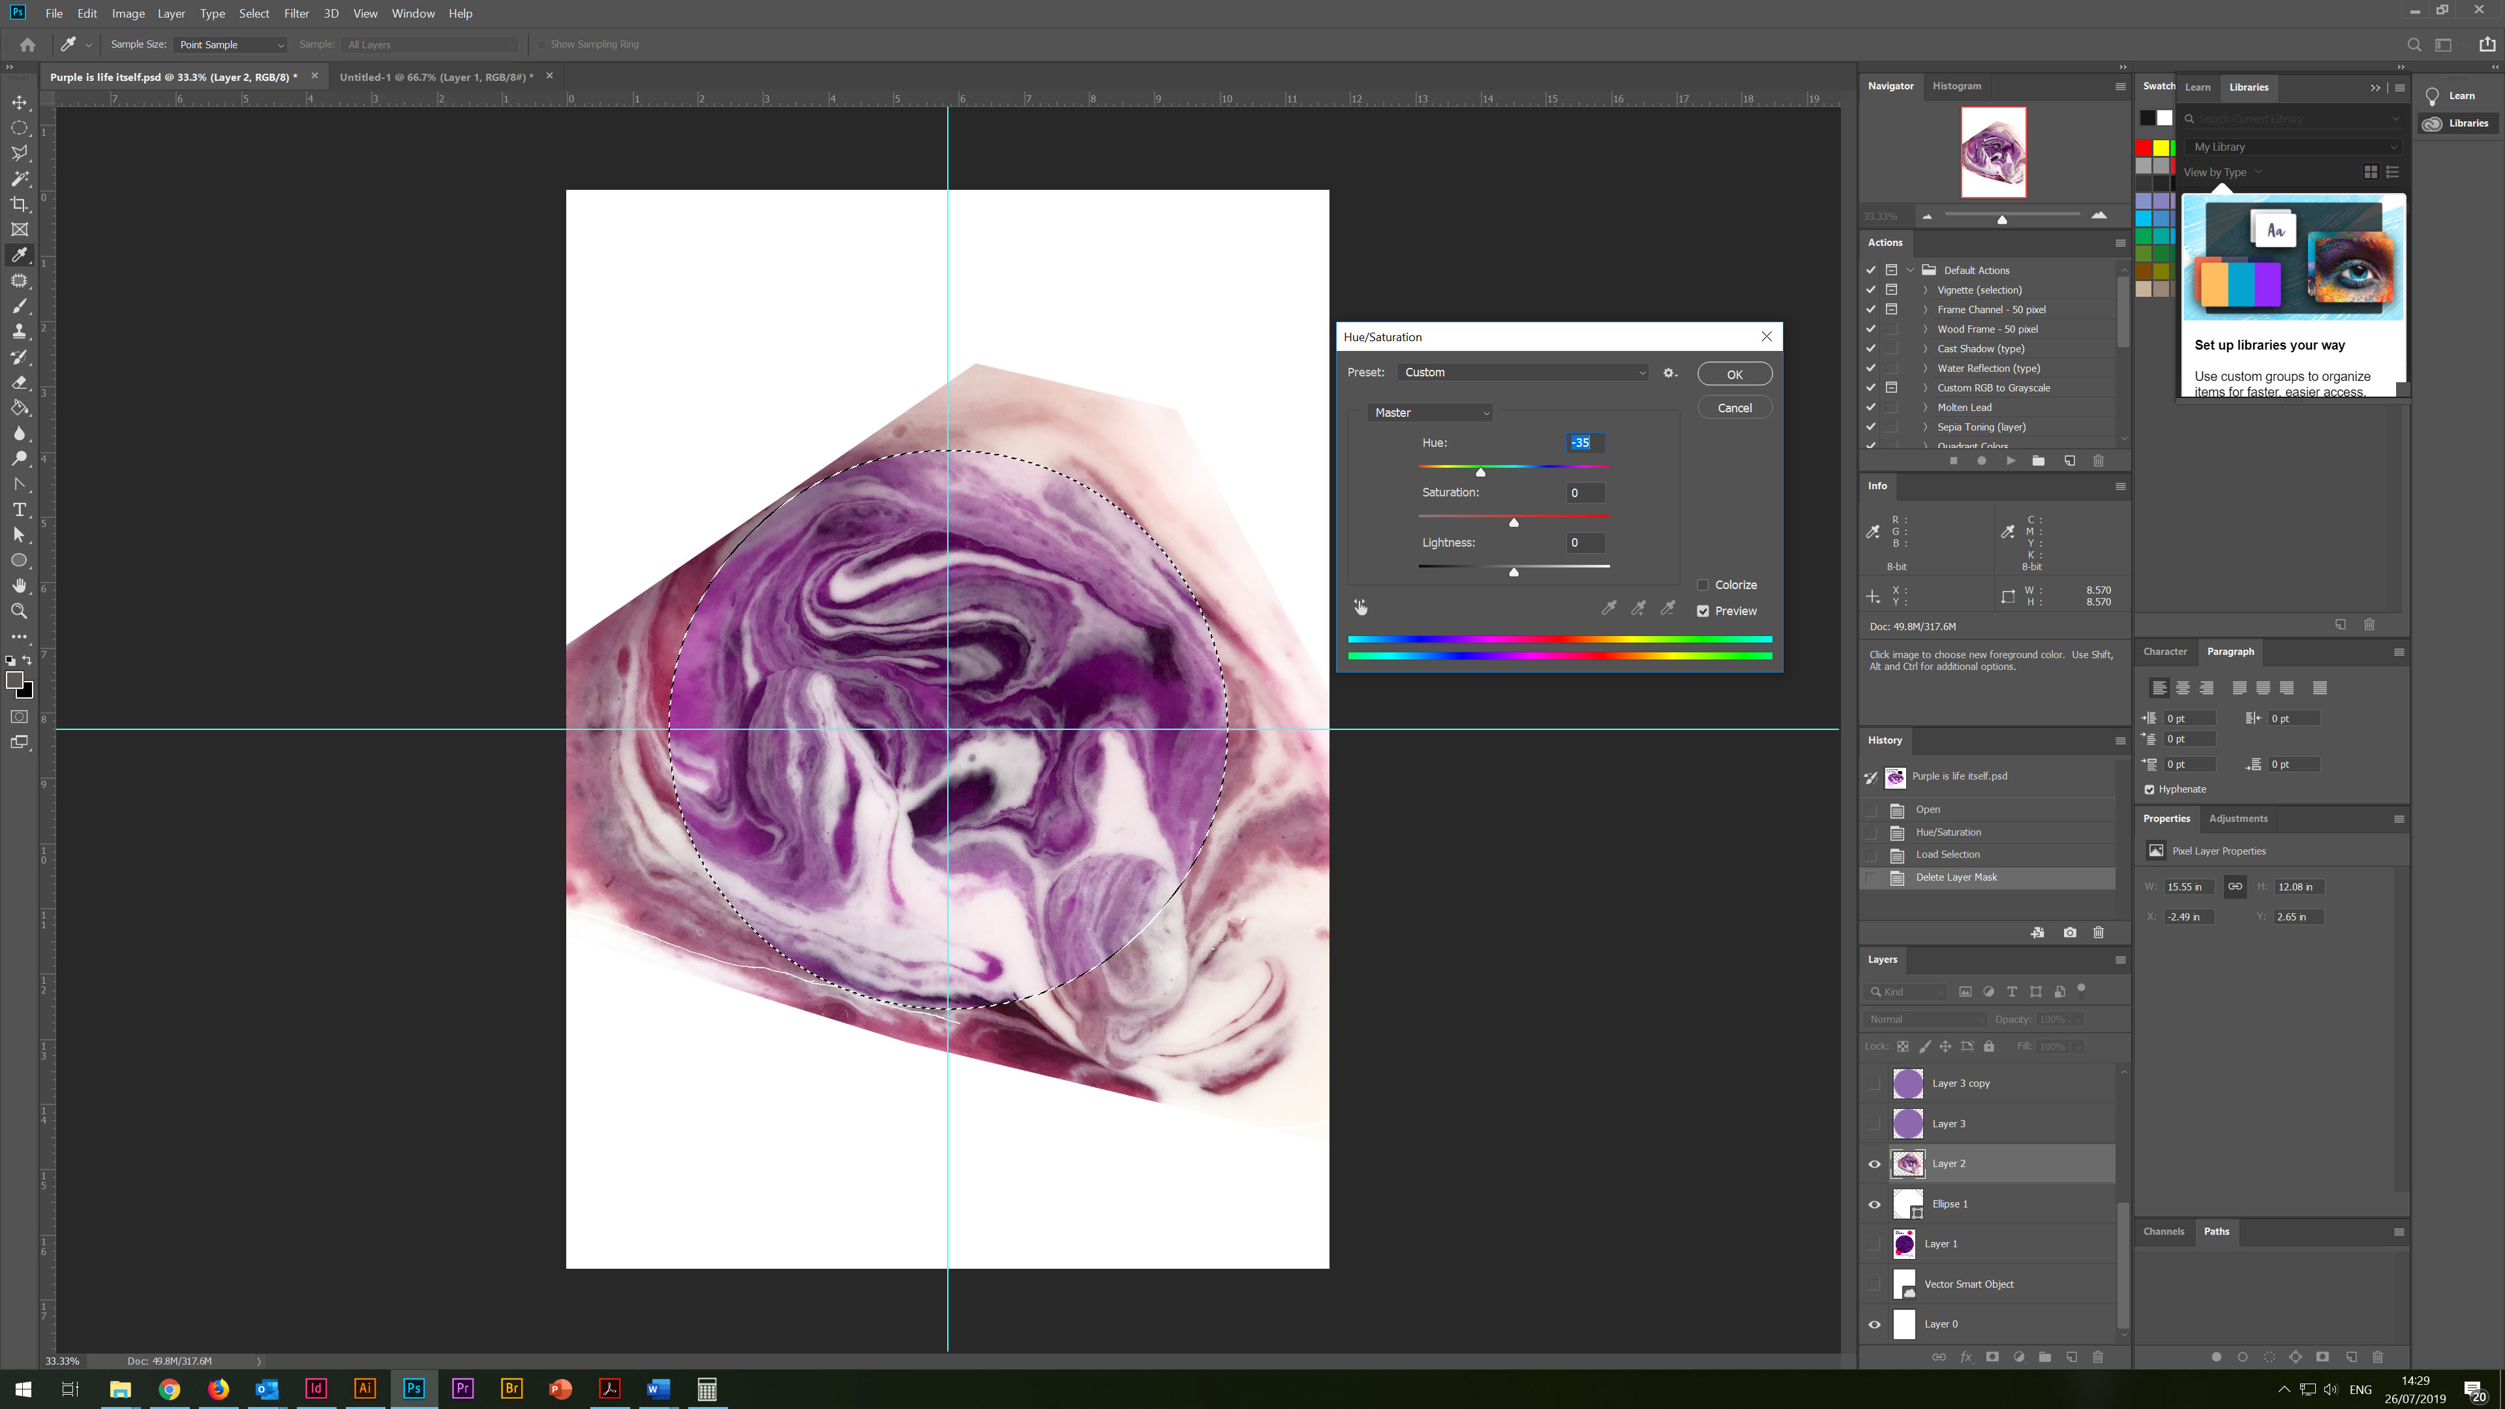Click the Saturation slider handle

point(1513,523)
